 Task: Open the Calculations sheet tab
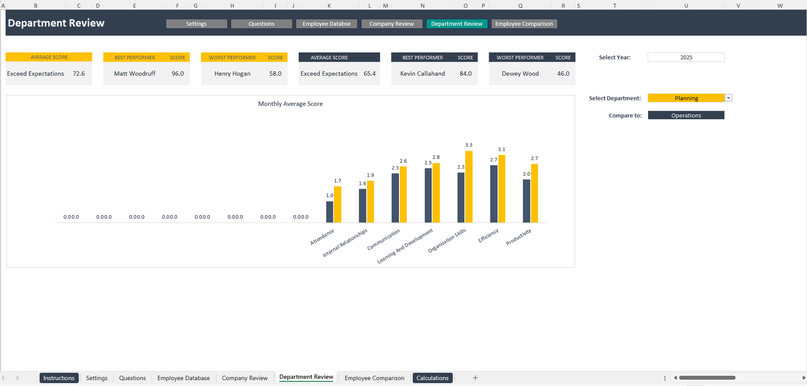[432, 378]
